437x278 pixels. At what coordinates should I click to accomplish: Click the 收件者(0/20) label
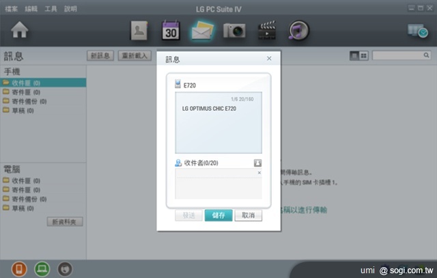pyautogui.click(x=201, y=163)
